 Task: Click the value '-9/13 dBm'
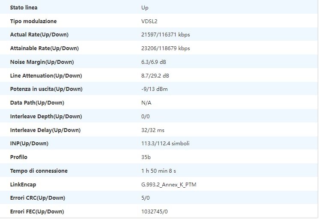point(155,89)
